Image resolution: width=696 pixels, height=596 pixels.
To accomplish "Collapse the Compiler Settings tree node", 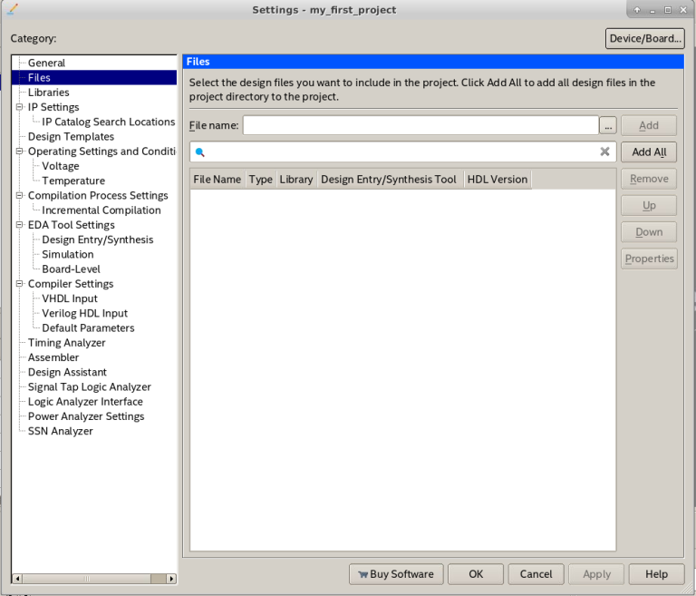I will point(19,284).
